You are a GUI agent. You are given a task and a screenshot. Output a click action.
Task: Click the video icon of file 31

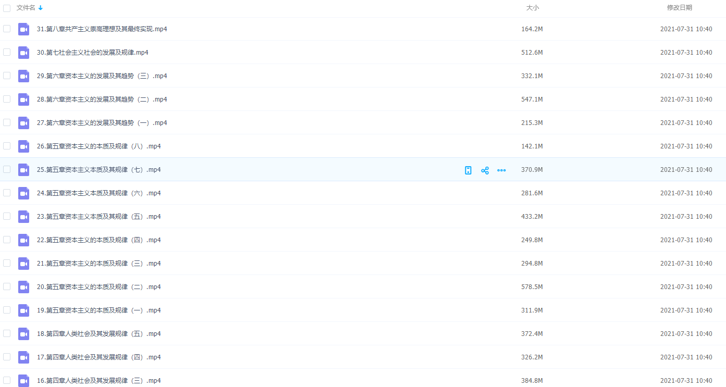(x=23, y=29)
